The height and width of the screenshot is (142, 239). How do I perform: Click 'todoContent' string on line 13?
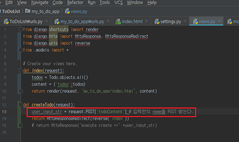coord(111,112)
